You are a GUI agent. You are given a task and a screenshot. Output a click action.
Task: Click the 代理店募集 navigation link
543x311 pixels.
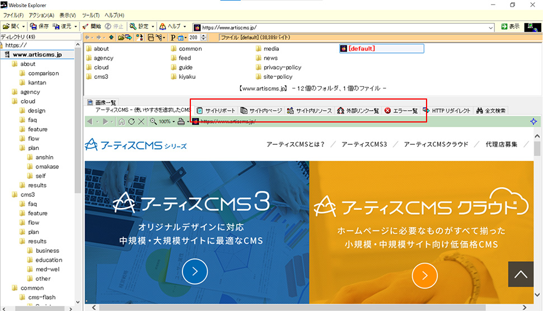pyautogui.click(x=502, y=144)
